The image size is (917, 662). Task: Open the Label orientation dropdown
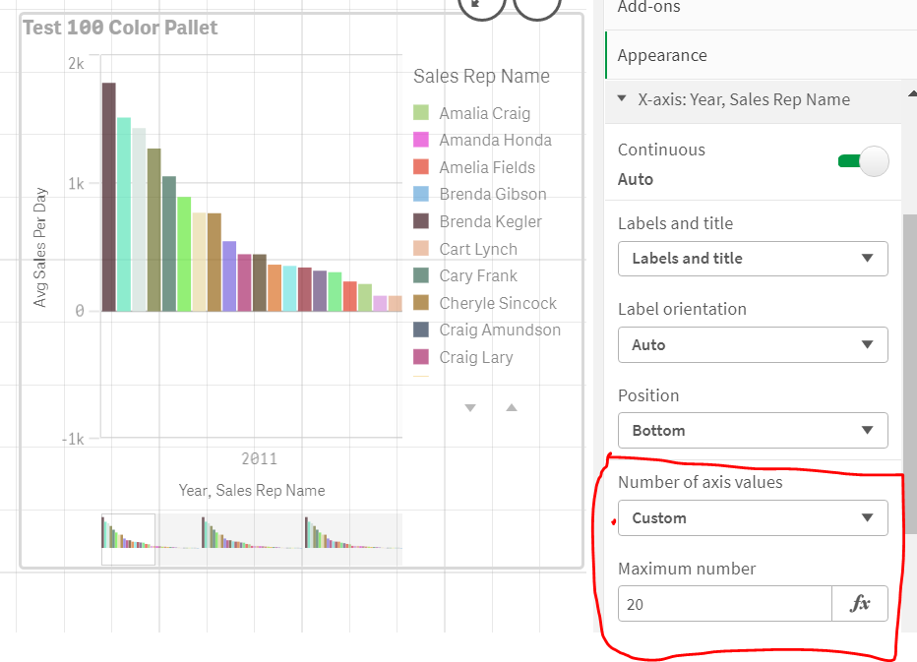pyautogui.click(x=753, y=345)
